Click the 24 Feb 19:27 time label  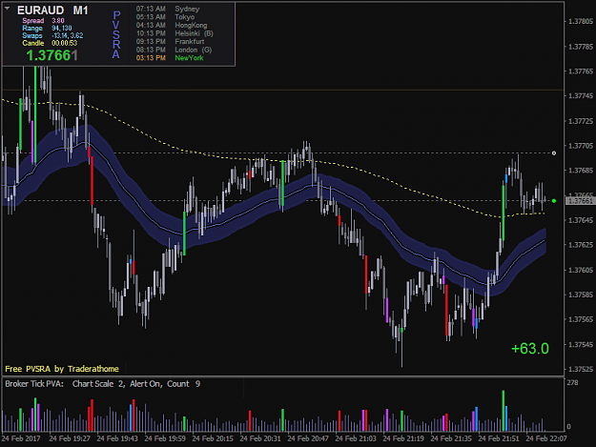coord(70,438)
